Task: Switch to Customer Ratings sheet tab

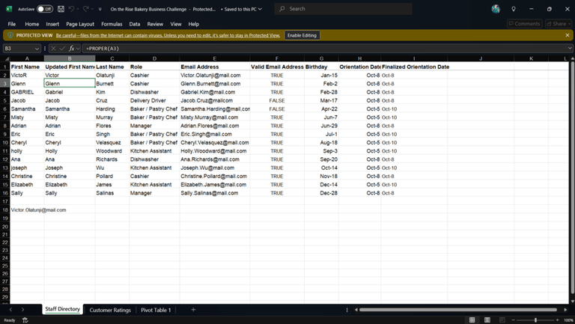Action: pos(110,310)
